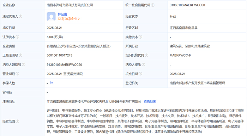Click help icon beside 实缴资本

pos(140,37)
